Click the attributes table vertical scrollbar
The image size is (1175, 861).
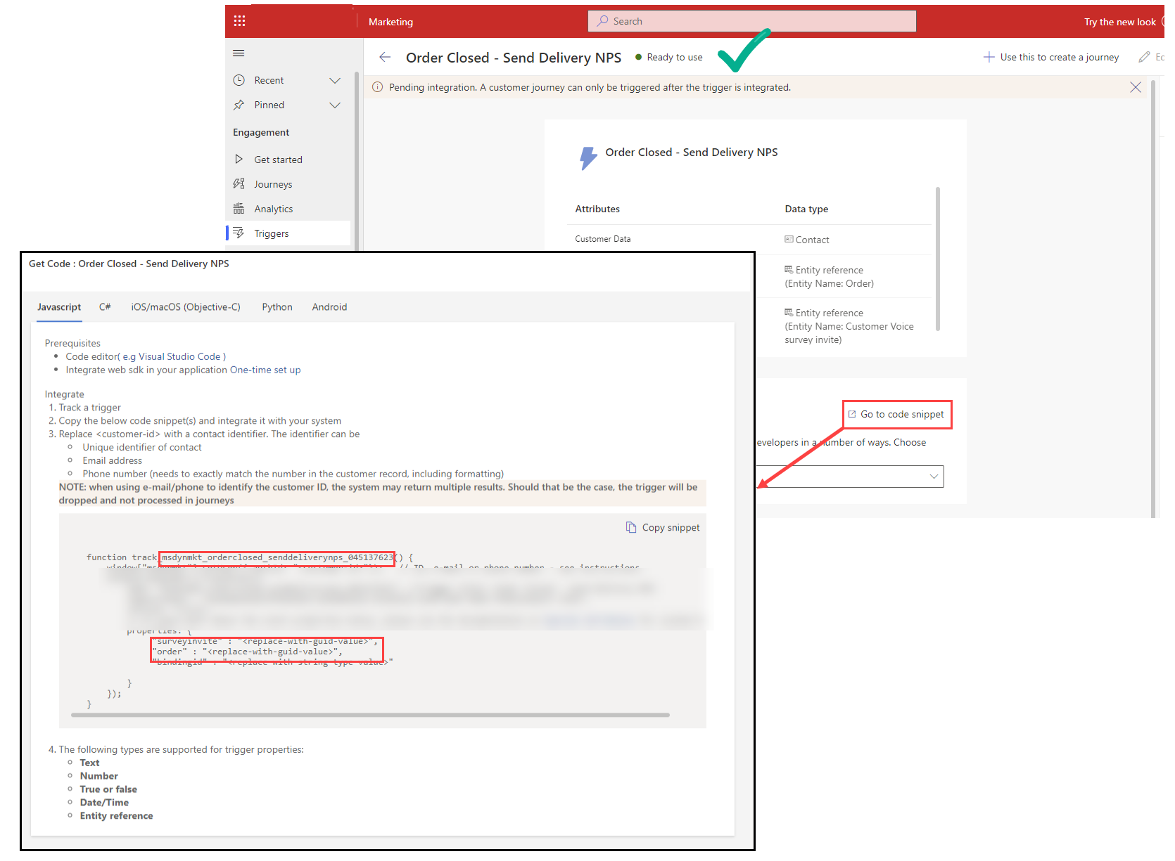(x=938, y=259)
